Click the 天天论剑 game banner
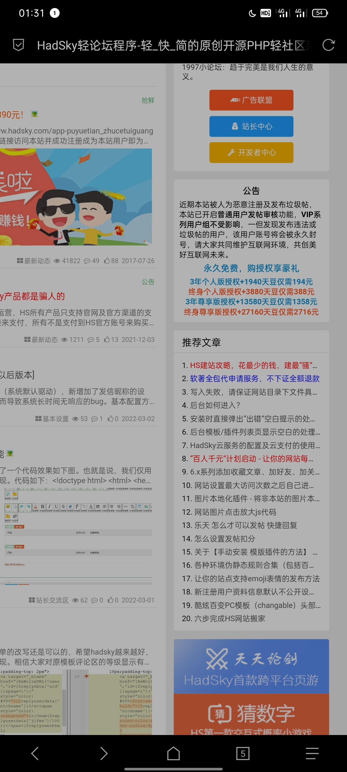 click(x=251, y=666)
